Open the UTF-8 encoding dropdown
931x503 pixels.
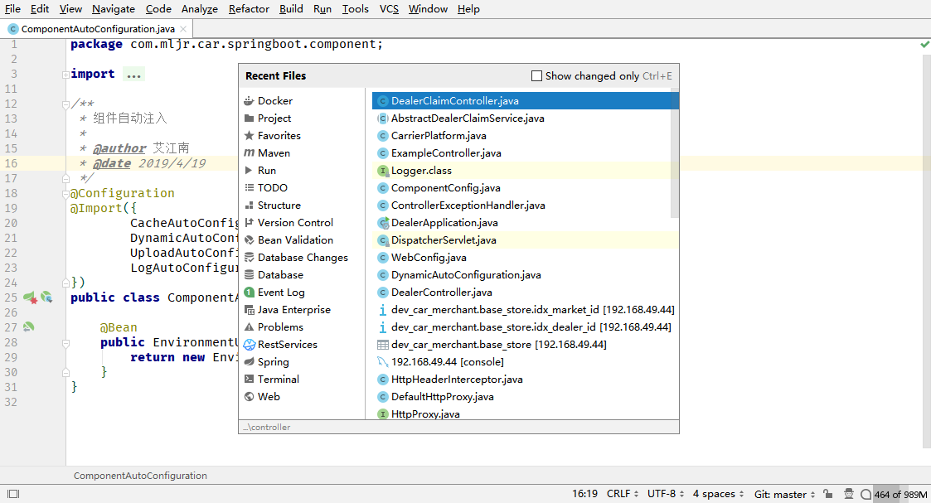pyautogui.click(x=666, y=494)
